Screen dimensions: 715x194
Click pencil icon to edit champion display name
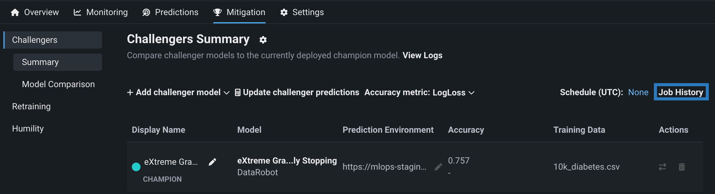pos(212,162)
